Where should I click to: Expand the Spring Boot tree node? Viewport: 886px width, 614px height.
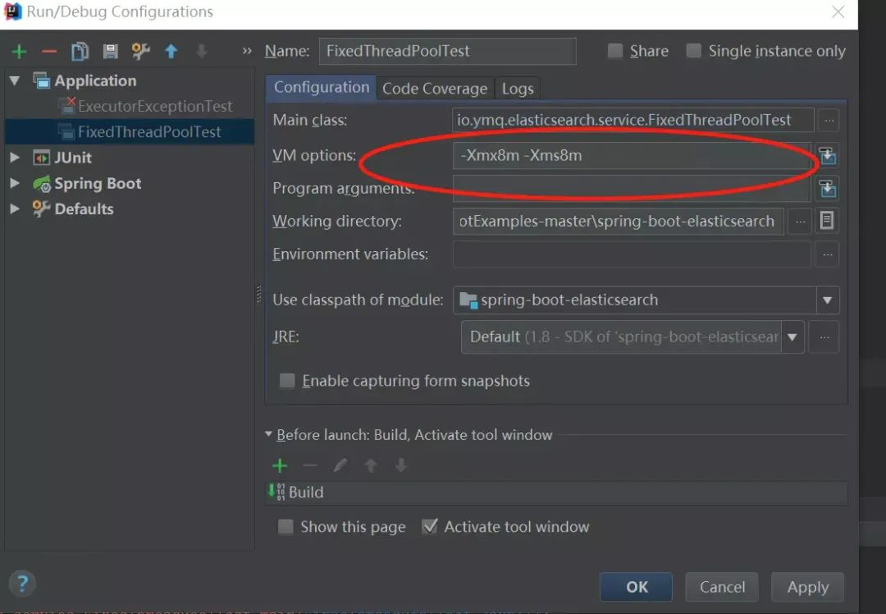[15, 183]
